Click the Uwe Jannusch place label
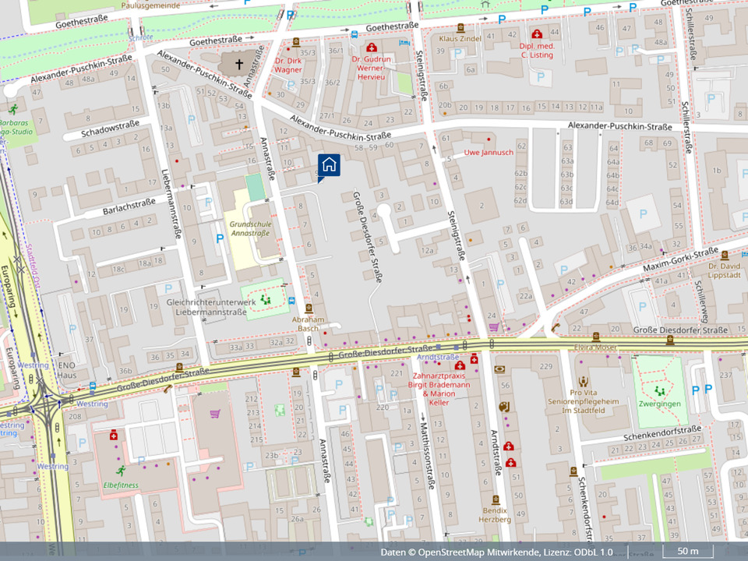This screenshot has height=561, width=748. [x=489, y=152]
